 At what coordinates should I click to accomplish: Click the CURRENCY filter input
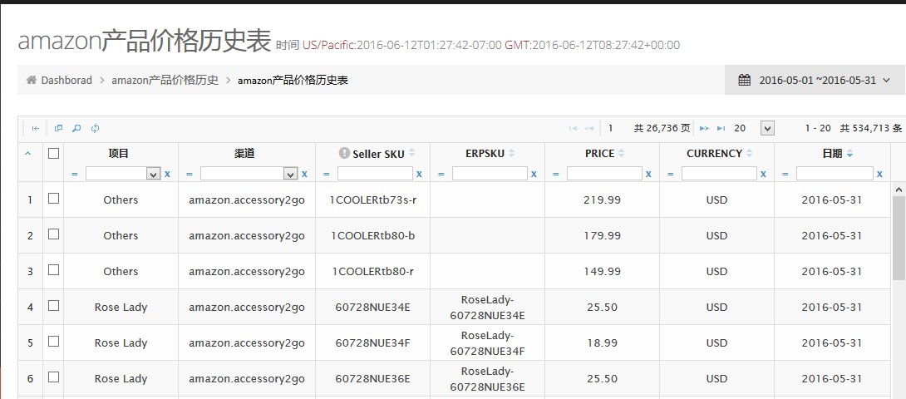click(x=719, y=174)
